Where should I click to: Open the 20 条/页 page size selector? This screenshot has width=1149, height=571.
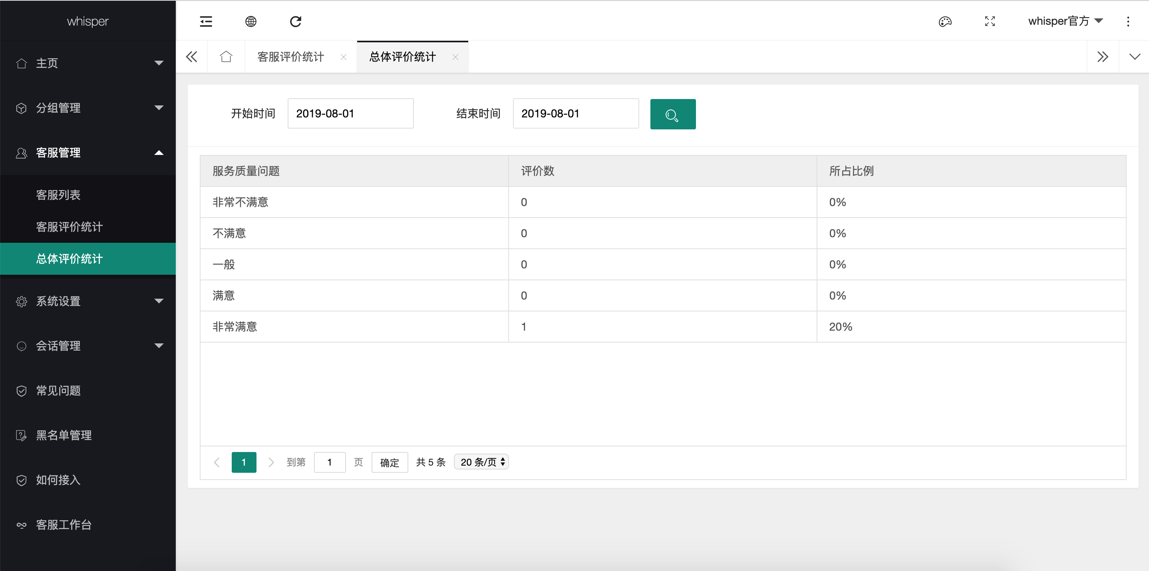[x=481, y=462]
